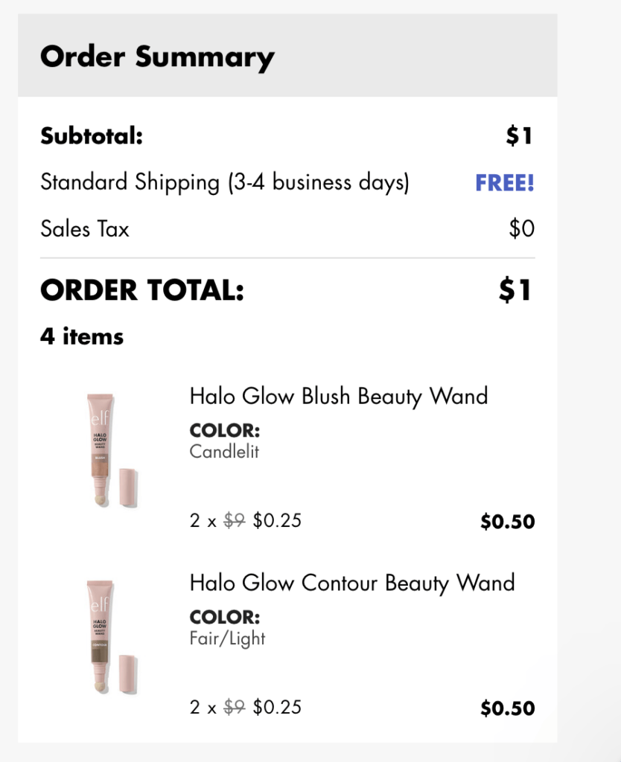Click the 4 items count text

[x=82, y=336]
